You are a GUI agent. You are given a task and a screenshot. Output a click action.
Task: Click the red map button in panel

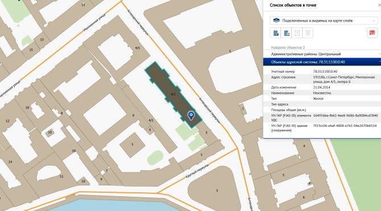pyautogui.click(x=372, y=33)
